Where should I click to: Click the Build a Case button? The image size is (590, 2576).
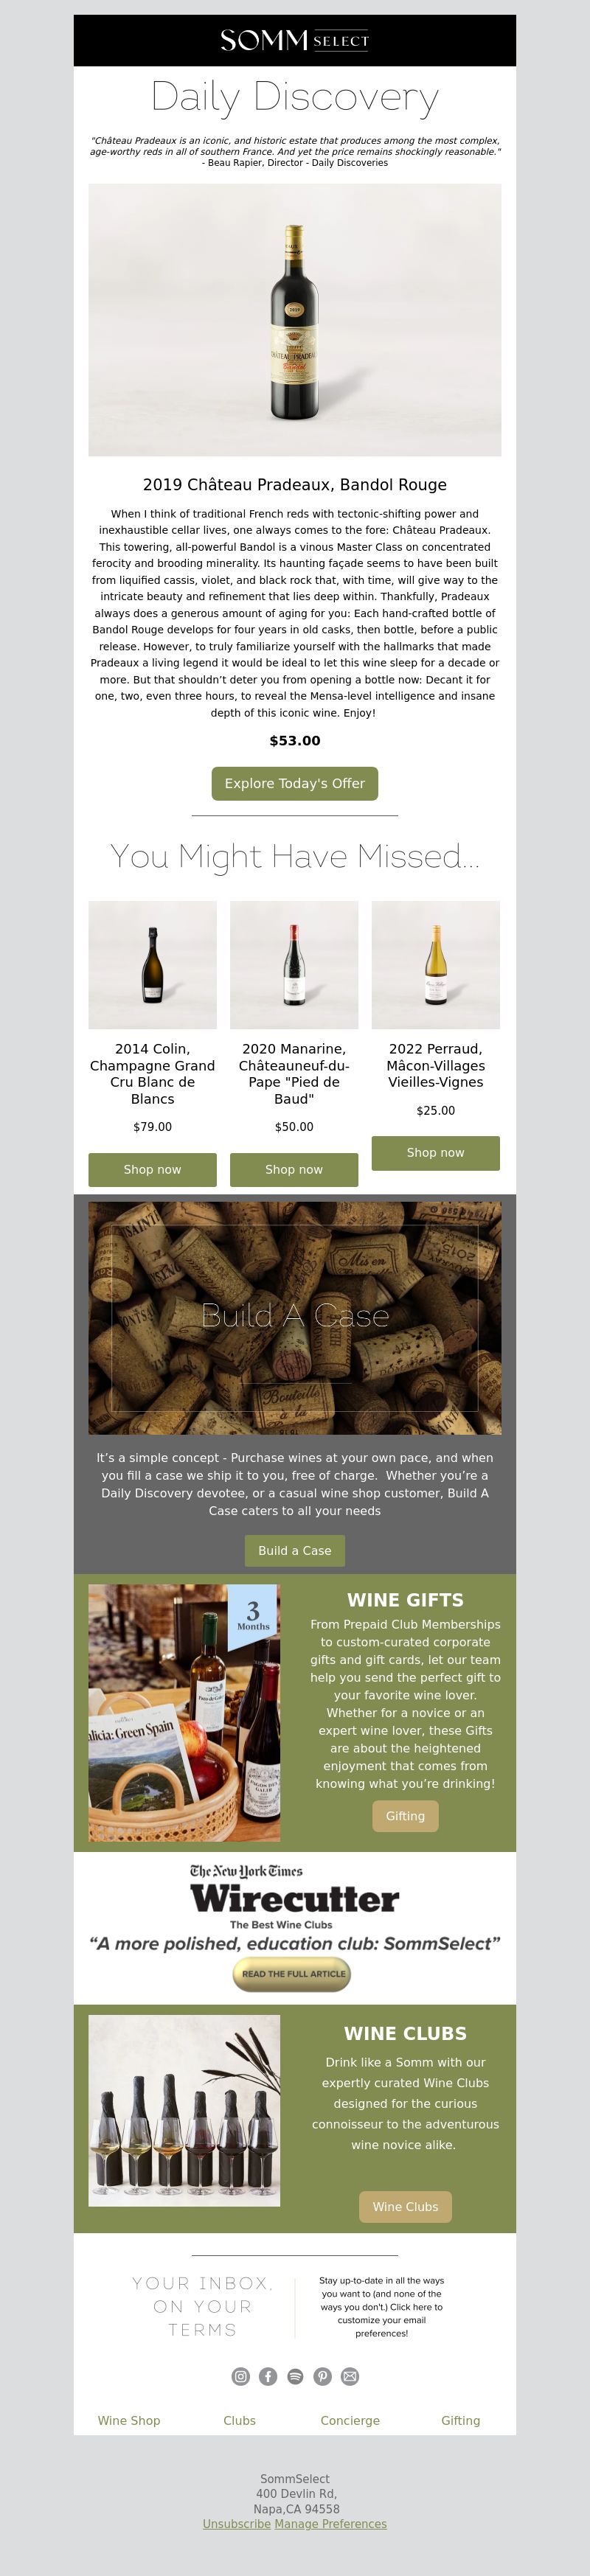295,1550
